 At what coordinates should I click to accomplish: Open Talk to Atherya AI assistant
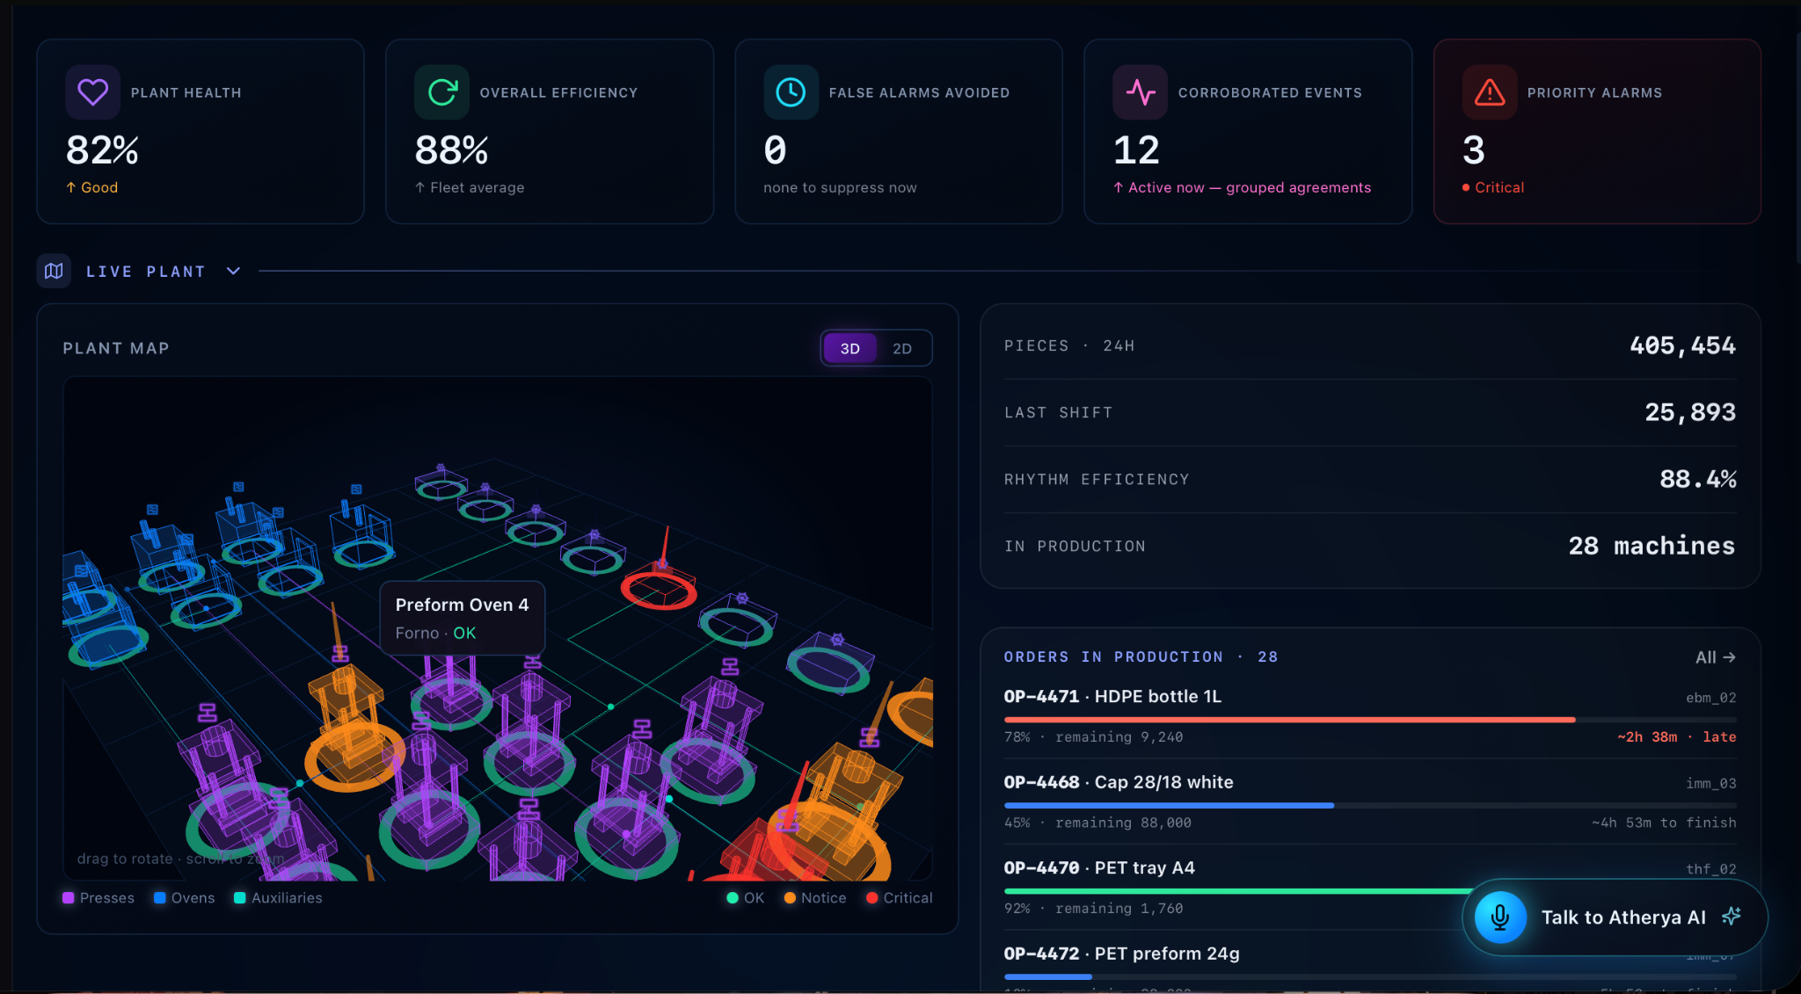coord(1615,917)
